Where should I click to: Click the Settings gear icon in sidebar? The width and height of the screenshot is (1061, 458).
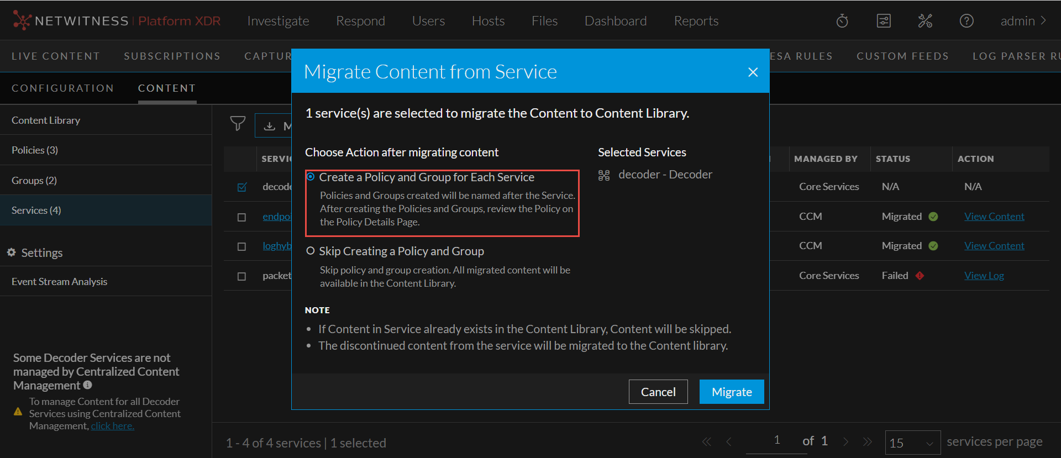11,252
